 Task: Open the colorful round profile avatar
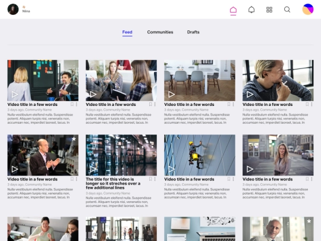[x=308, y=10]
